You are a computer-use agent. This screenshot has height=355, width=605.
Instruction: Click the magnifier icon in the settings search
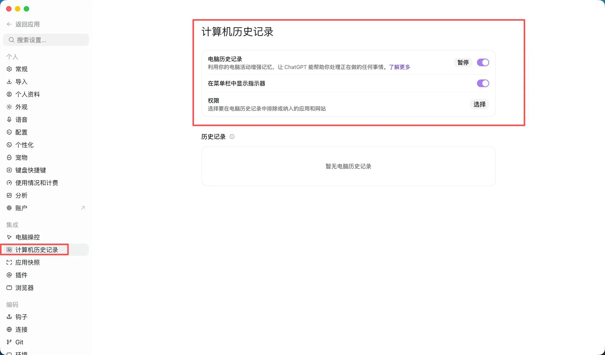point(11,40)
